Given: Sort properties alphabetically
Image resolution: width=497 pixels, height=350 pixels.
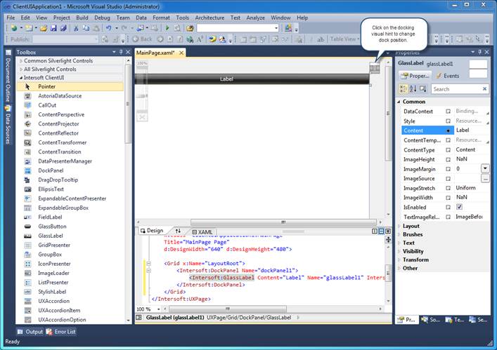Looking at the screenshot, I should click(413, 89).
